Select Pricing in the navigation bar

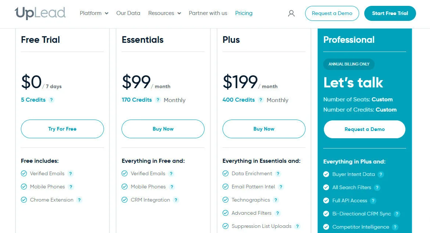243,13
